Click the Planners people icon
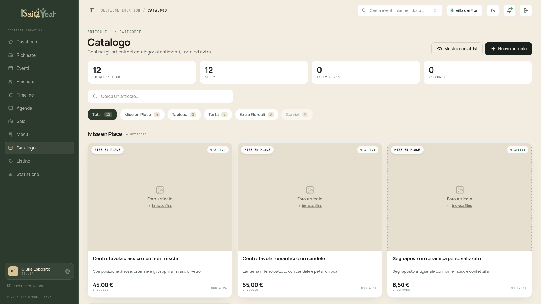 [11, 82]
